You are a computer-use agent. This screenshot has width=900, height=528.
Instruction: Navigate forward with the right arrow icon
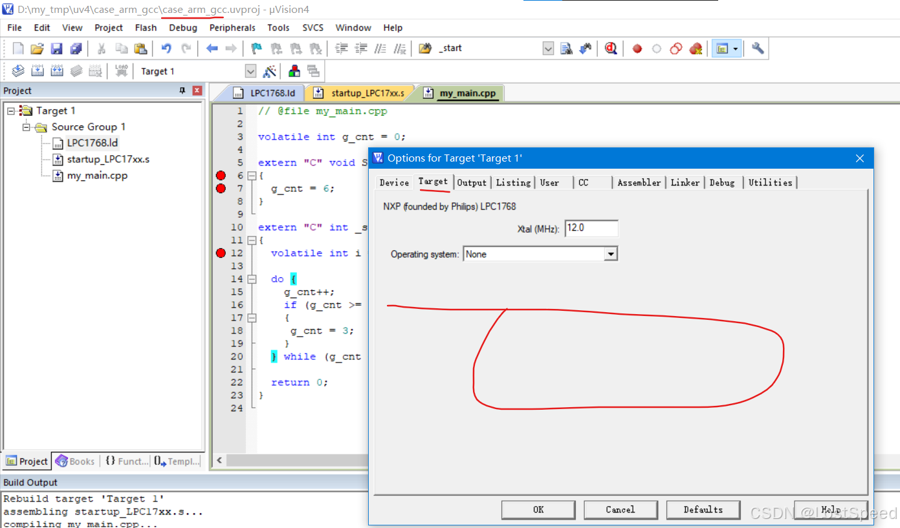(231, 48)
